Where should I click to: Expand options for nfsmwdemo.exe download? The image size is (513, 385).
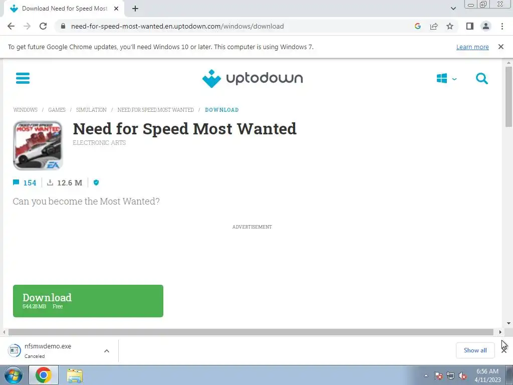[x=107, y=351]
